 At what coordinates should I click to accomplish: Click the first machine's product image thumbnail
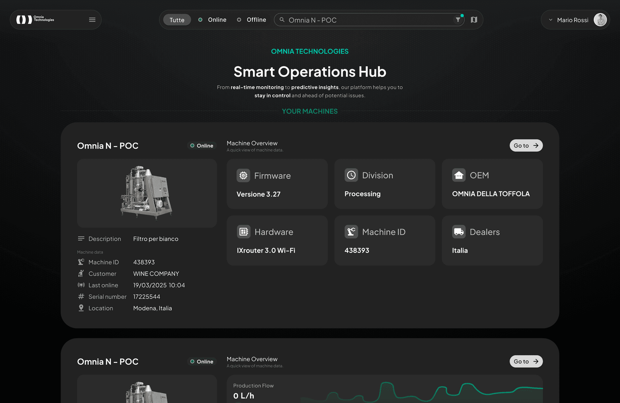pos(147,193)
